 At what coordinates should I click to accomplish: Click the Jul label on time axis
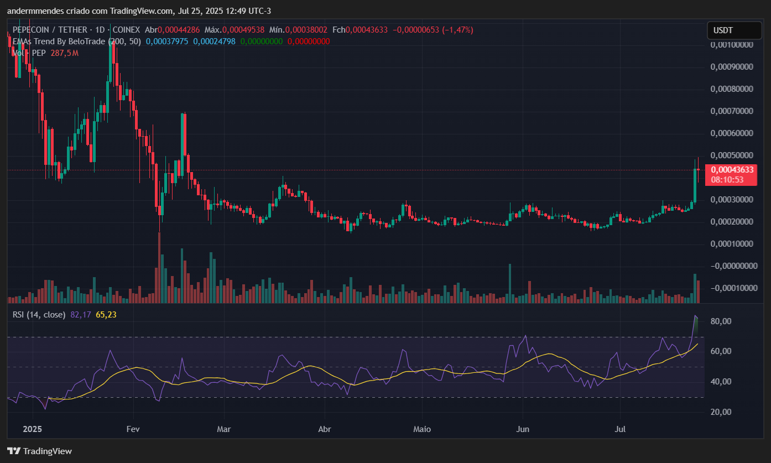(620, 429)
